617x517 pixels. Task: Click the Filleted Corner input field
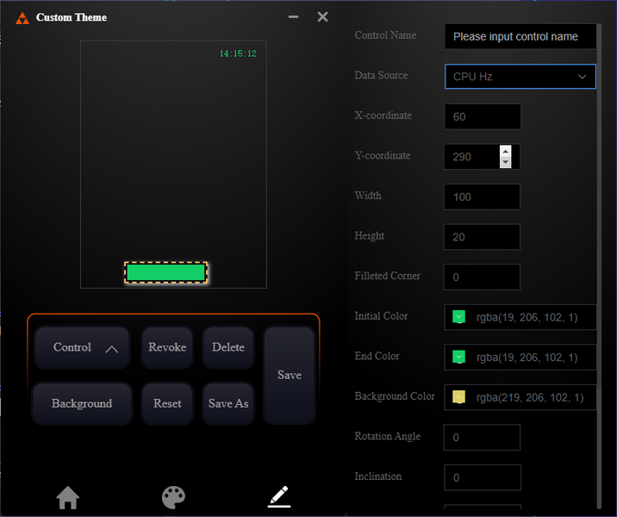coord(482,277)
